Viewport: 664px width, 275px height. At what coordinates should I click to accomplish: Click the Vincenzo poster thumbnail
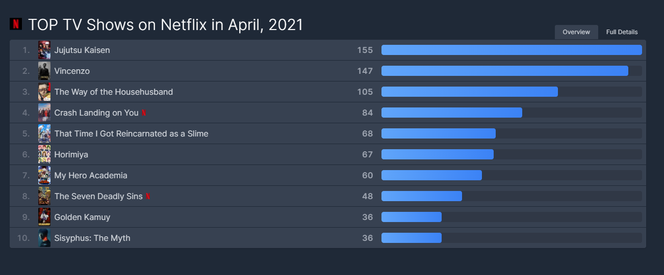tap(44, 71)
